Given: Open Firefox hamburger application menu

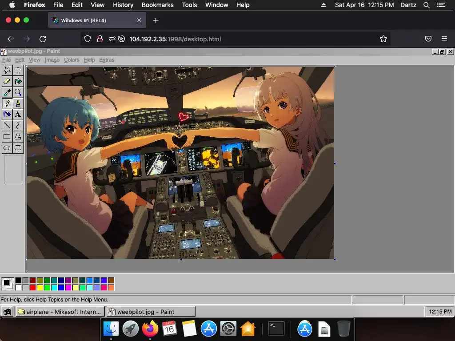Looking at the screenshot, I should [444, 39].
